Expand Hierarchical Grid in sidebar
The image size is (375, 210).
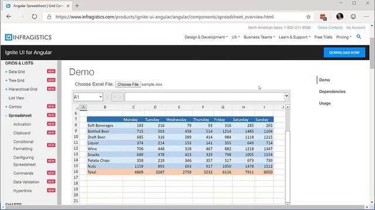pyautogui.click(x=6, y=89)
